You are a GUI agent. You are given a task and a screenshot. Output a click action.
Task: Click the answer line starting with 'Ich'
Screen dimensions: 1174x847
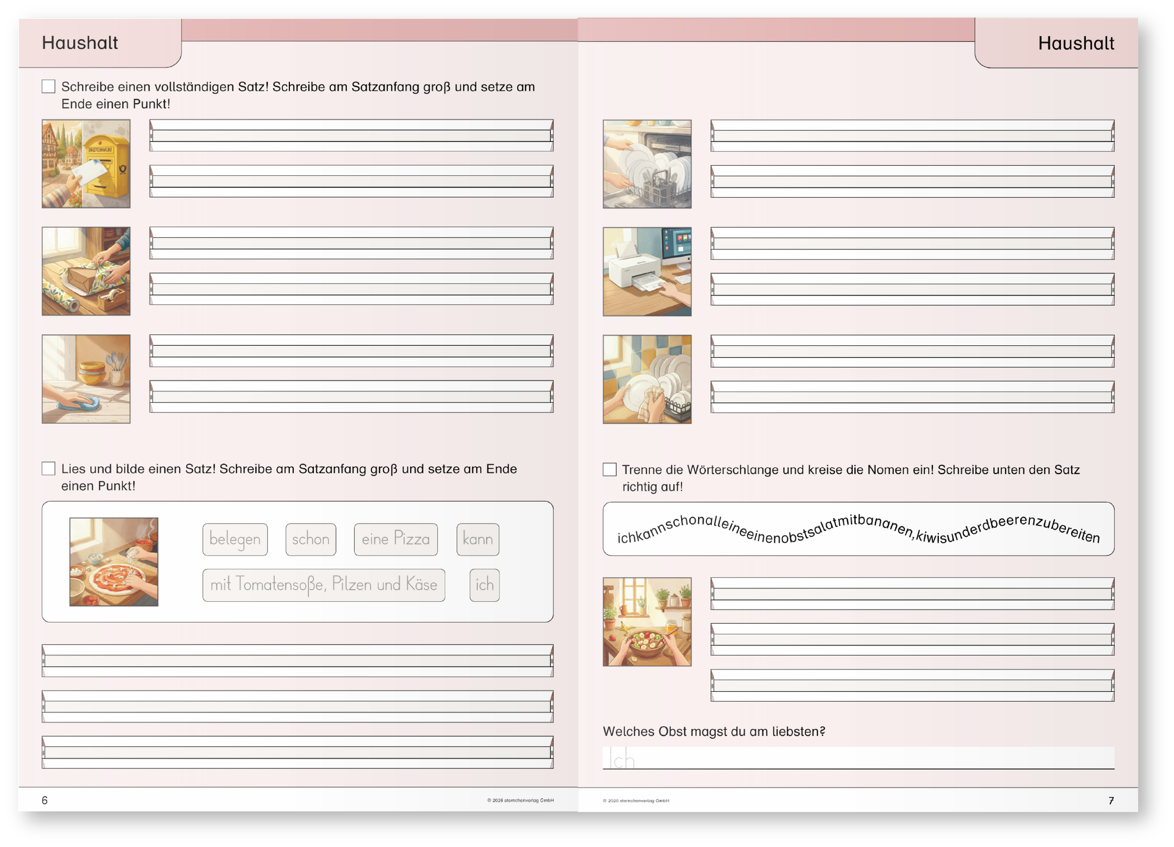click(858, 759)
